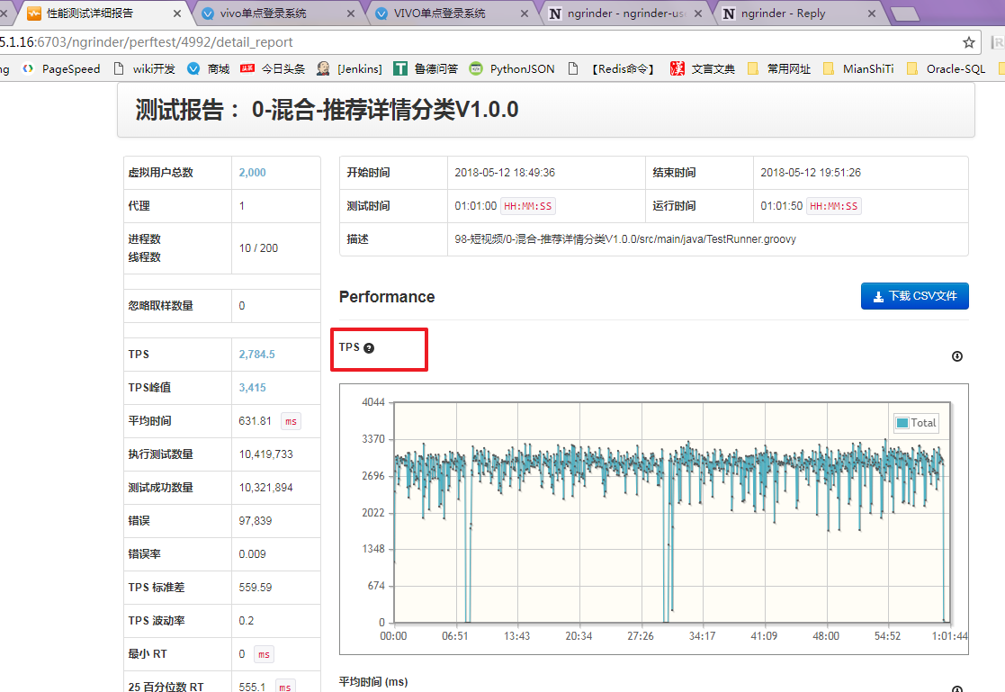Click the TPS help question mark icon
This screenshot has height=692, width=1005.
(369, 348)
